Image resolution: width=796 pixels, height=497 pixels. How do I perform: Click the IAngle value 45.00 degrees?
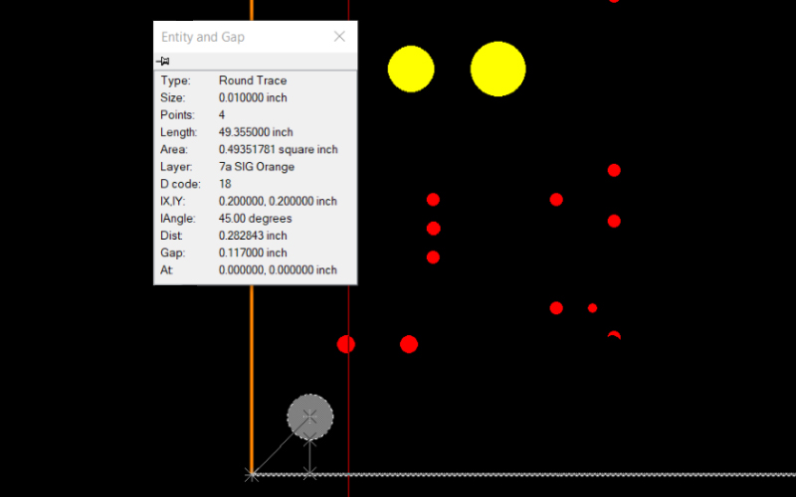[x=256, y=219]
